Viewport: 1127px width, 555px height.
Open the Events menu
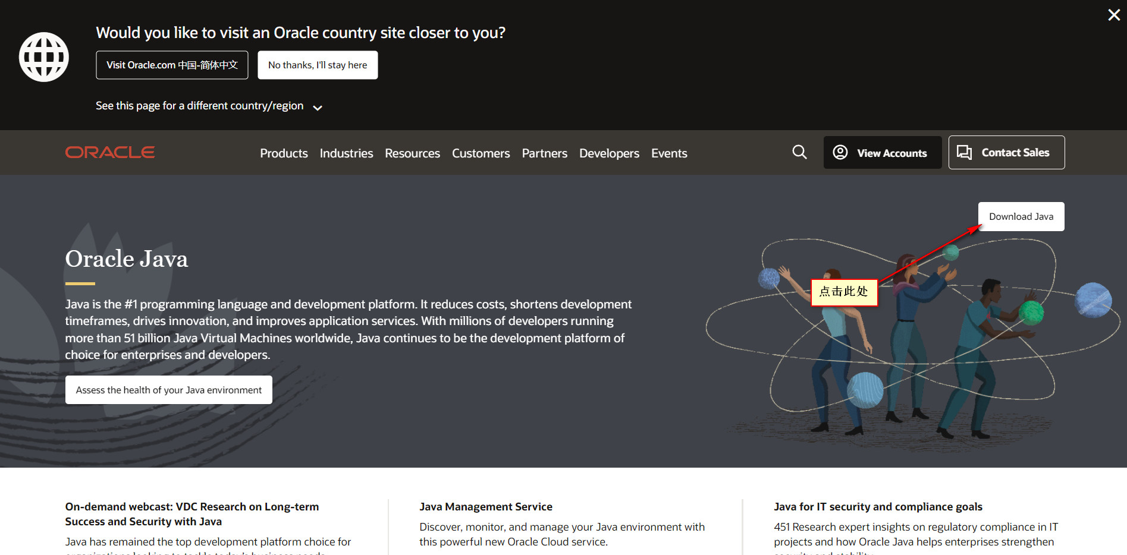(x=669, y=153)
